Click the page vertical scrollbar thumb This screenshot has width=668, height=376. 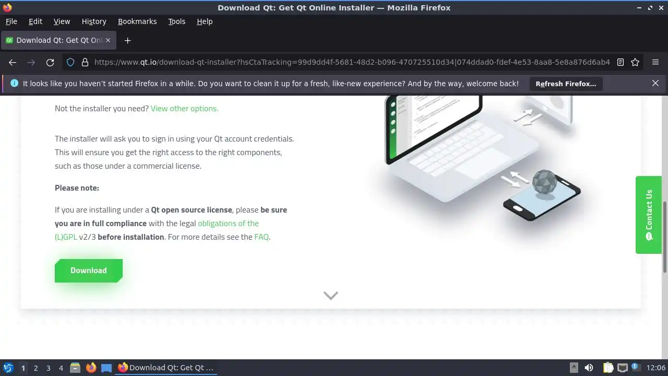pyautogui.click(x=665, y=237)
